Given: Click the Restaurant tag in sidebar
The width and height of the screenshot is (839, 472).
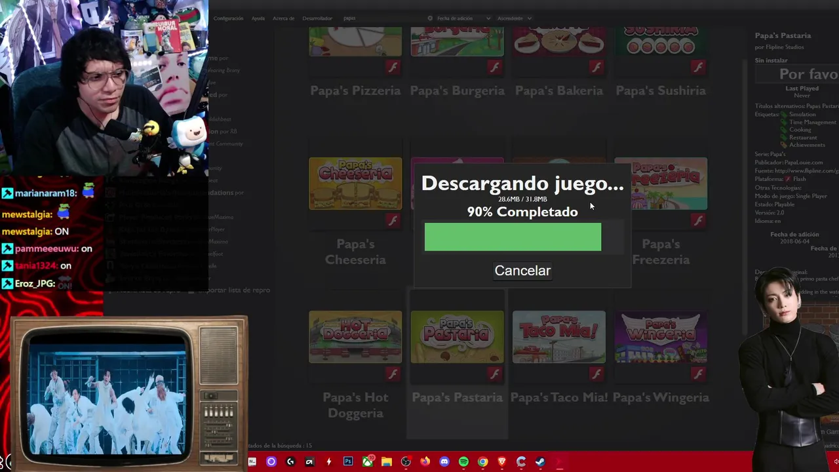Looking at the screenshot, I should pyautogui.click(x=803, y=138).
